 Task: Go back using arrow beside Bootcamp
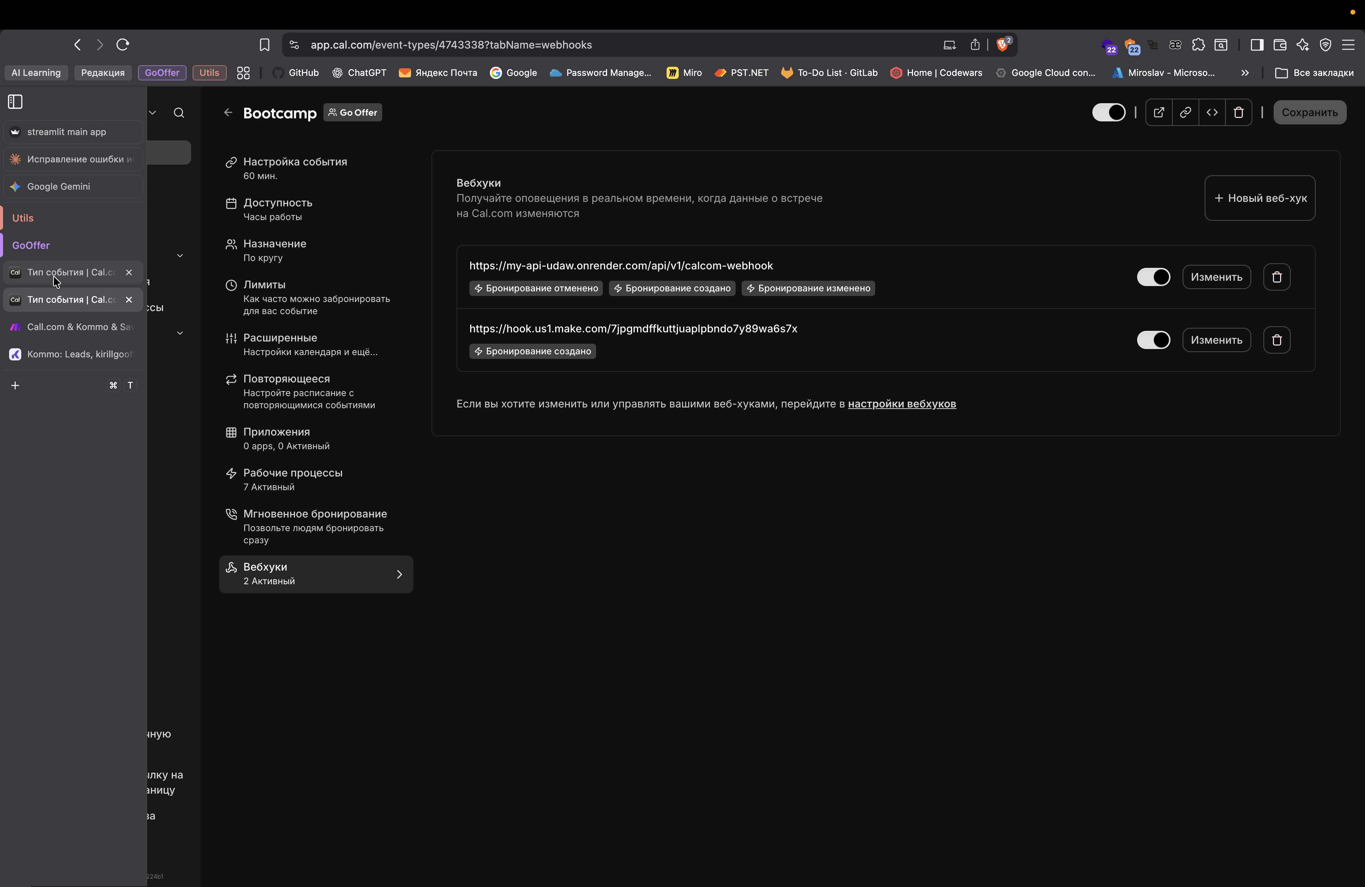coord(228,112)
